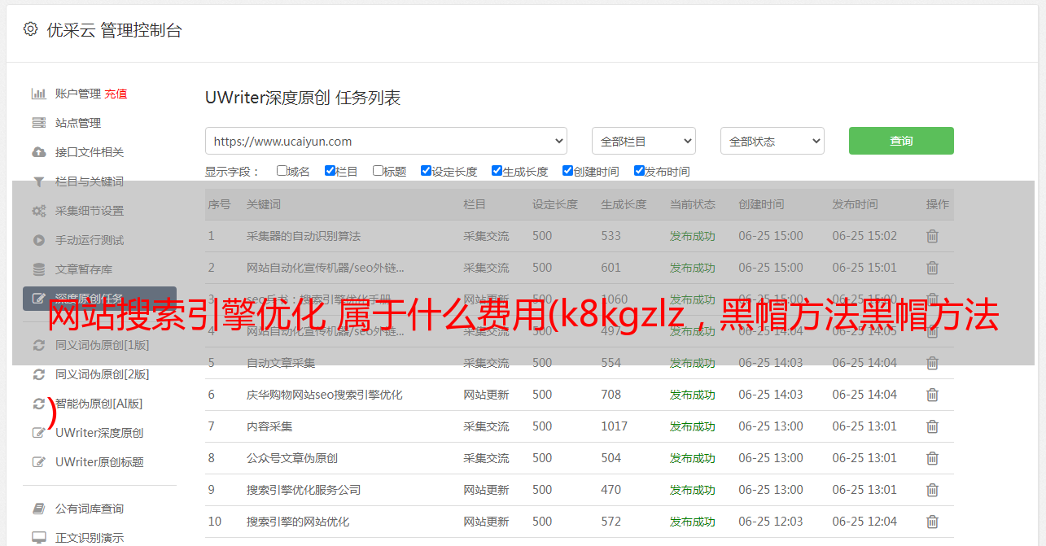
Task: Open 智能伪原创[AI版] menu item
Action: [x=98, y=404]
